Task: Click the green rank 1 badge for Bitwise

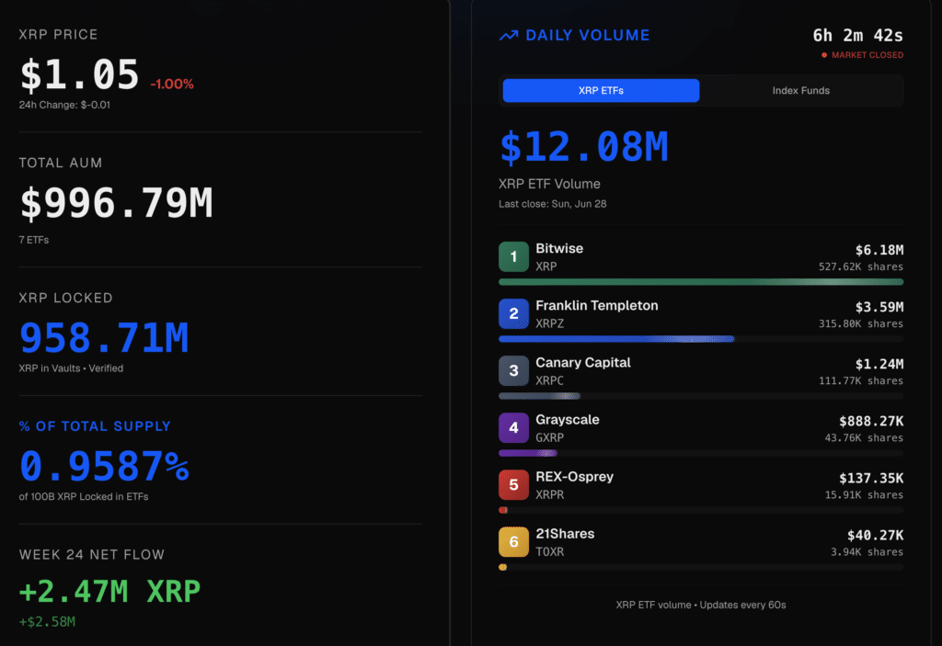Action: (513, 257)
